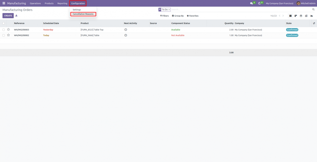Open the Group By dropdown
317x162 pixels.
pyautogui.click(x=178, y=16)
